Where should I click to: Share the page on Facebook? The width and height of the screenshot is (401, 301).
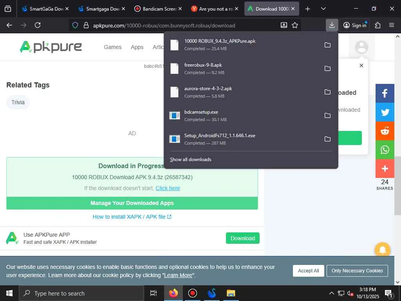(x=385, y=93)
